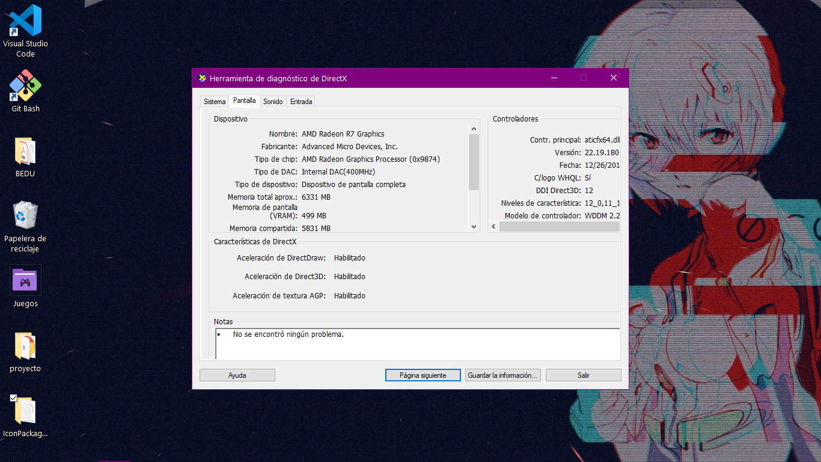Click the text AMD Radeon R7 Graphics
The height and width of the screenshot is (462, 821).
pos(343,134)
